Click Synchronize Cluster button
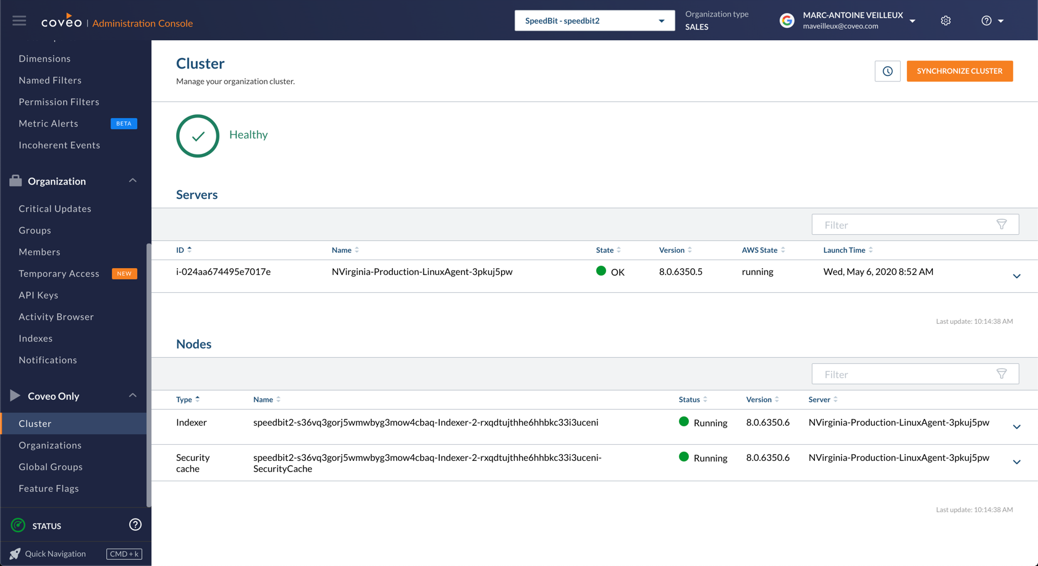This screenshot has width=1038, height=566. (960, 71)
